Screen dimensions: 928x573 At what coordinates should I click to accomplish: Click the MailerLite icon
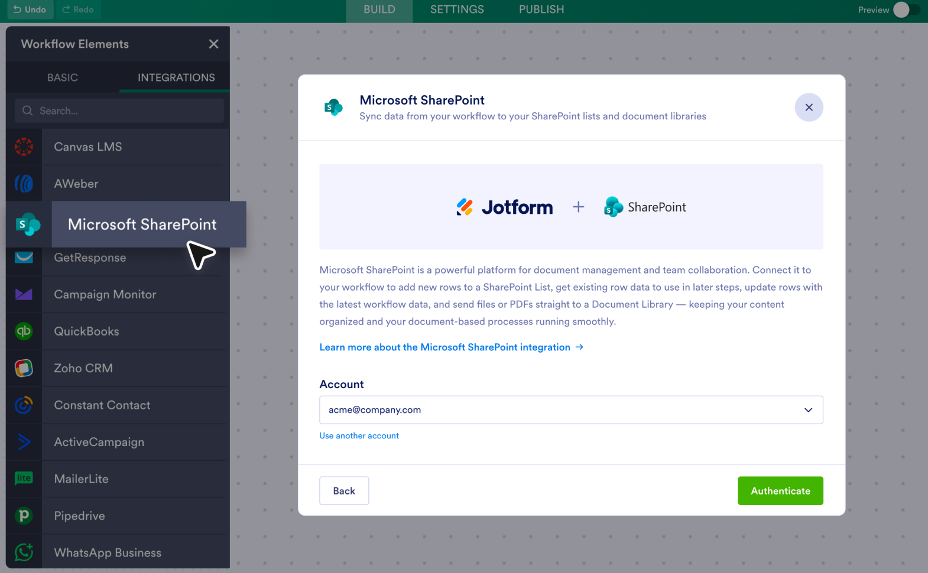[x=24, y=478]
